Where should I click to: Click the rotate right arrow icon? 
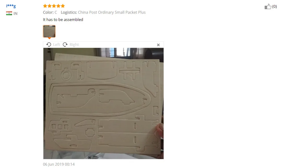[65, 45]
